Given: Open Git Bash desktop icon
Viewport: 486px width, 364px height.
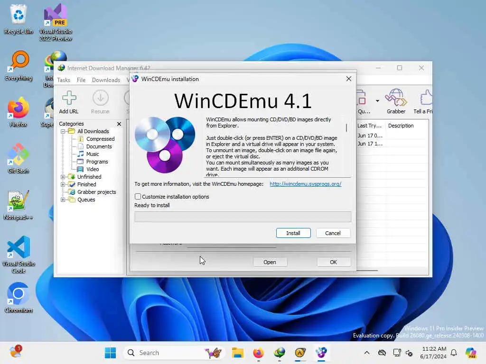Looking at the screenshot, I should pos(19,158).
